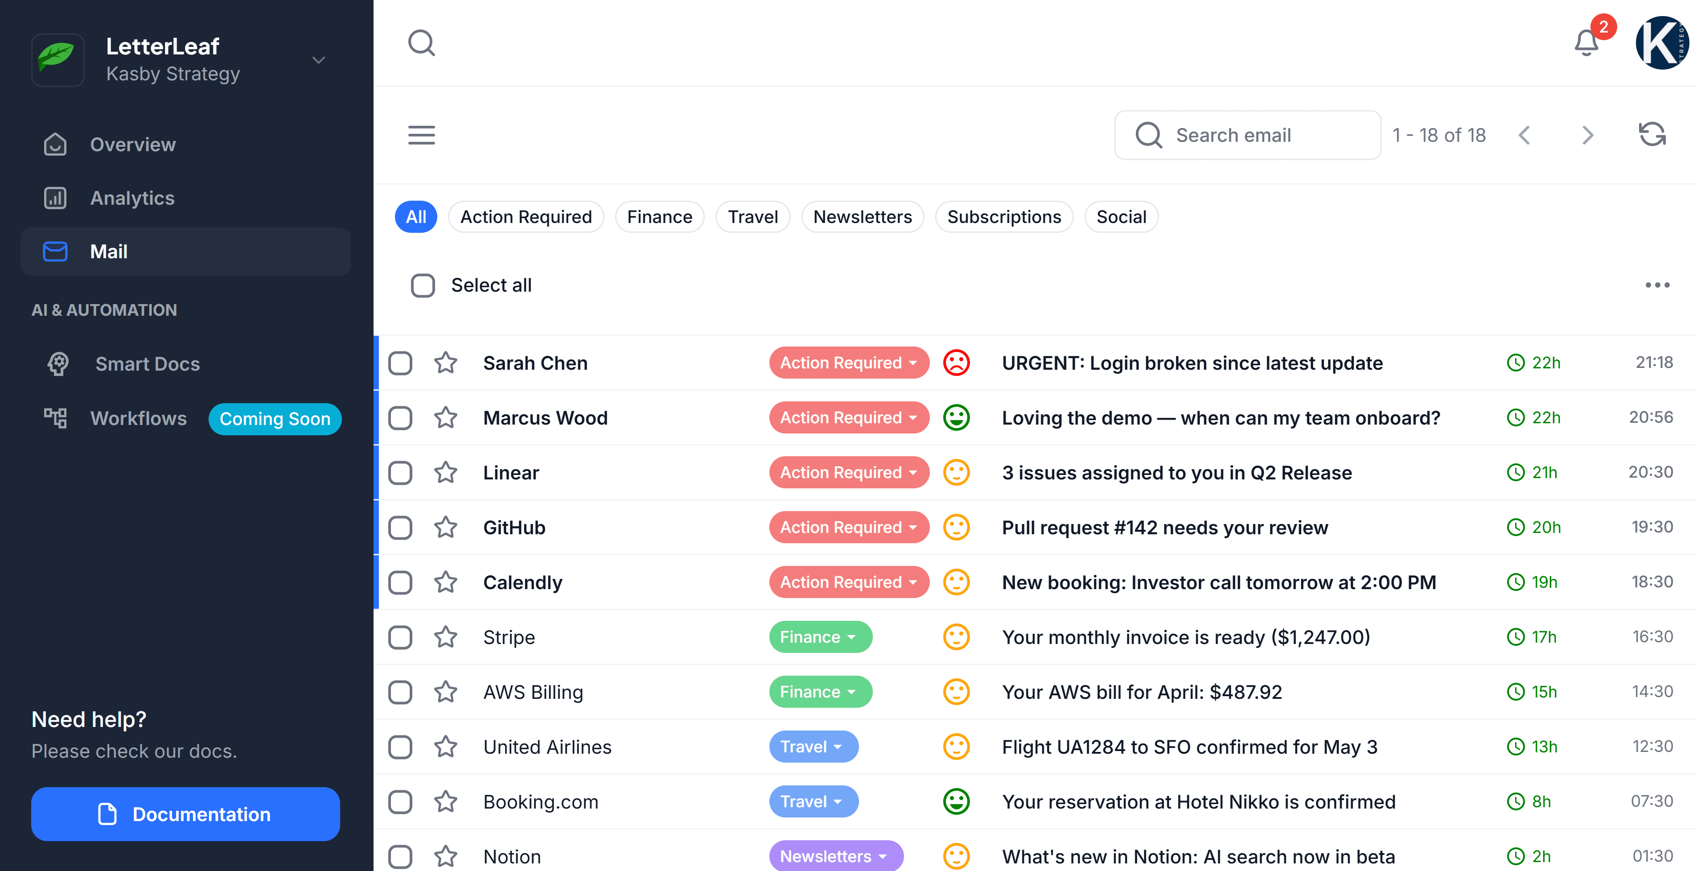1697x871 pixels.
Task: Filter by Subscriptions category
Action: pos(1004,217)
